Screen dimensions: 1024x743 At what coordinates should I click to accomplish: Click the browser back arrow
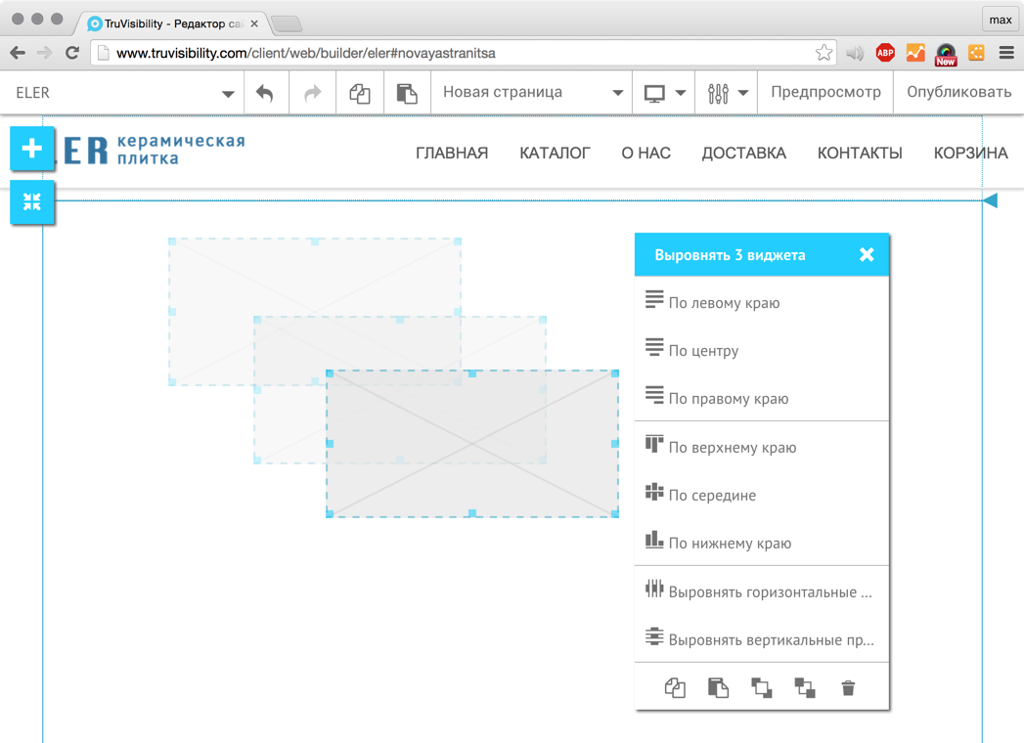pos(18,53)
